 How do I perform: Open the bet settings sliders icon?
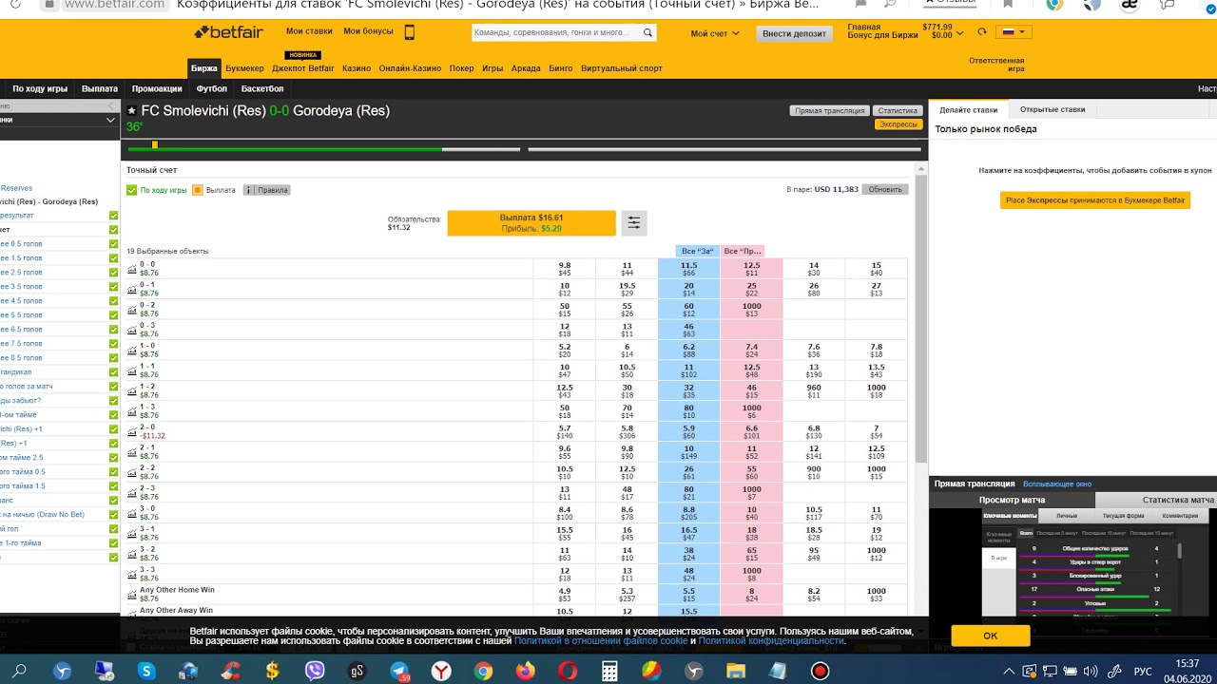pos(634,222)
